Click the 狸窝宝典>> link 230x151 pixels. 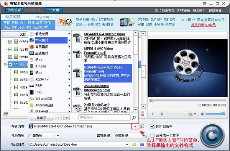point(44,18)
